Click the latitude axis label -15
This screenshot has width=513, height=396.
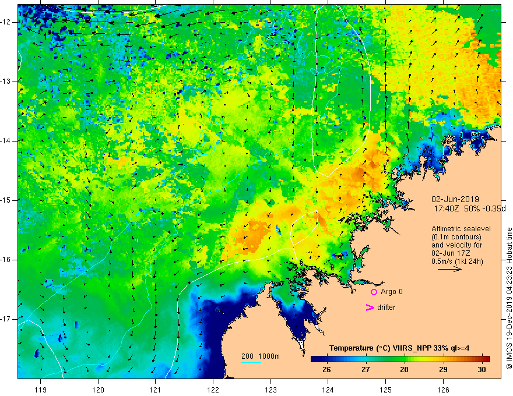pos(6,200)
